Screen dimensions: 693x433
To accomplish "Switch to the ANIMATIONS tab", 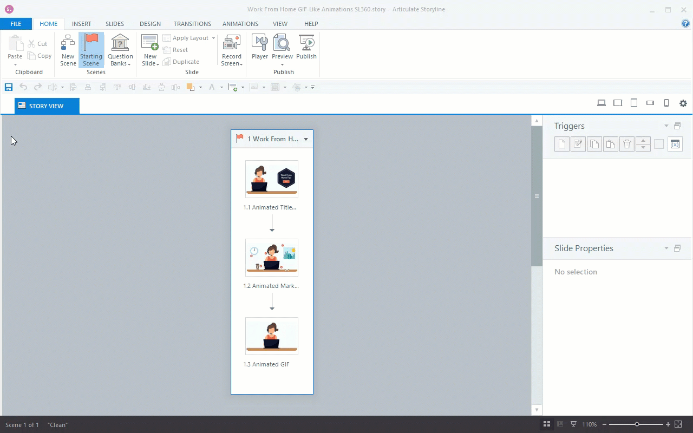I will point(240,24).
